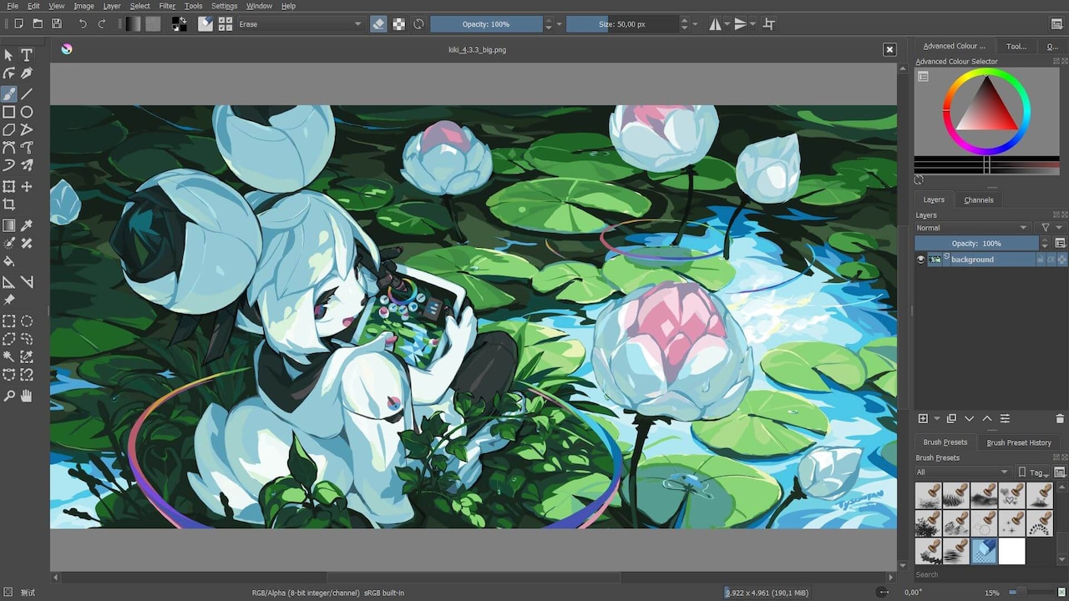Switch to the Channels tab

tap(979, 199)
